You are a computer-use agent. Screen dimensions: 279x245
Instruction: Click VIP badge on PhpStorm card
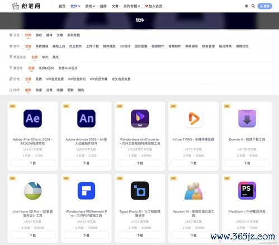coord(227,178)
